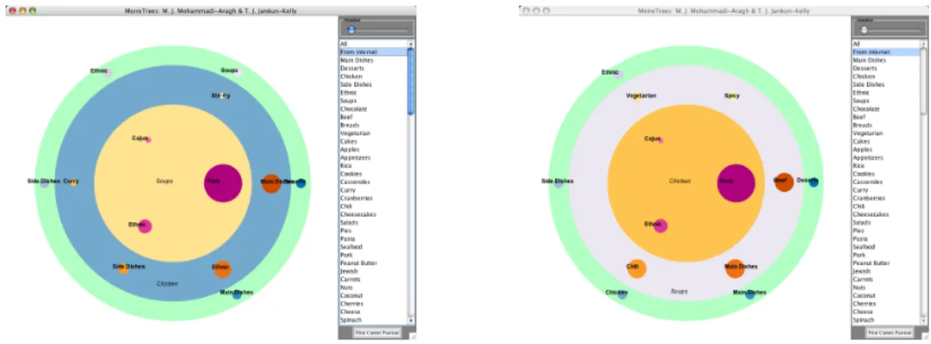Image resolution: width=931 pixels, height=344 pixels.
Task: Select the blue Desserts circle in left window
Action: [300, 183]
